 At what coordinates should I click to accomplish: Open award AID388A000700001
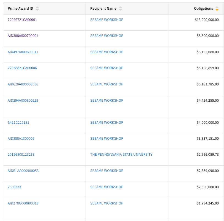[x=23, y=36]
